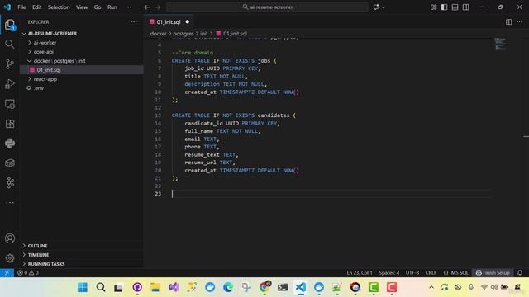Change file encoding UTF-8
529x297 pixels.
click(412, 273)
